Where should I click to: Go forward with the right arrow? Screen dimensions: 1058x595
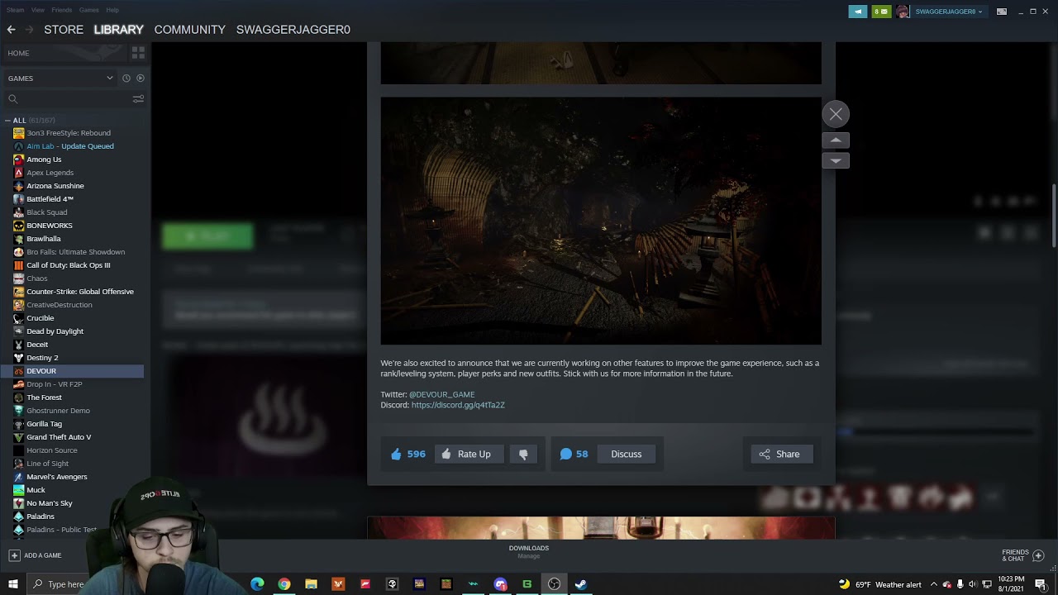(x=29, y=30)
